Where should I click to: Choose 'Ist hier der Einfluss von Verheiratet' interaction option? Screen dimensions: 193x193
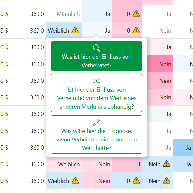click(96, 93)
